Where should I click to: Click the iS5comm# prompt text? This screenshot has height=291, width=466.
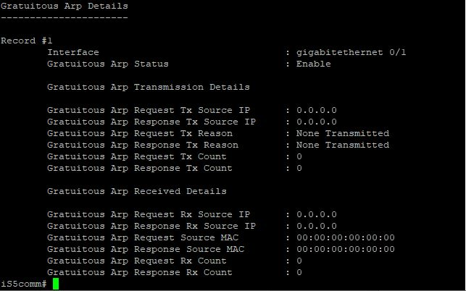[23, 284]
